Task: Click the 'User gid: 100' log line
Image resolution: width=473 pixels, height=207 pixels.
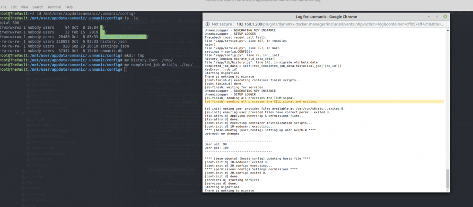Action: (217, 148)
